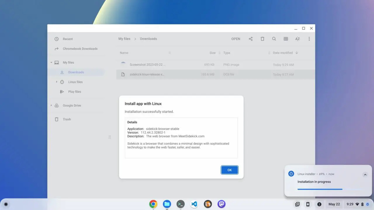Image resolution: width=374 pixels, height=210 pixels.
Task: Click the sidebar divider drag handle
Action: pos(110,137)
